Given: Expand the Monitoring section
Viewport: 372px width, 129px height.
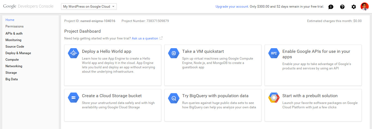Looking at the screenshot, I should coord(13,40).
